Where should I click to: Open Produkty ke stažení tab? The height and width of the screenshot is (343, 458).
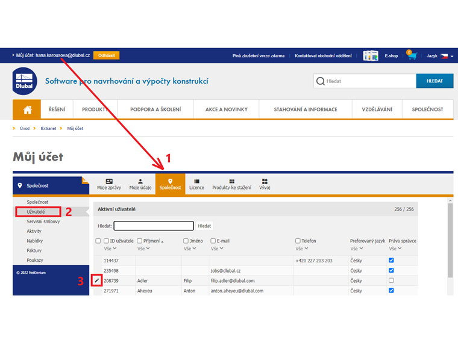[231, 184]
